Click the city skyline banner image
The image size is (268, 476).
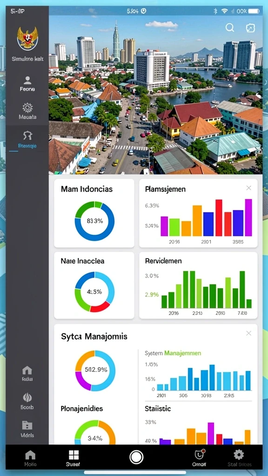155,95
